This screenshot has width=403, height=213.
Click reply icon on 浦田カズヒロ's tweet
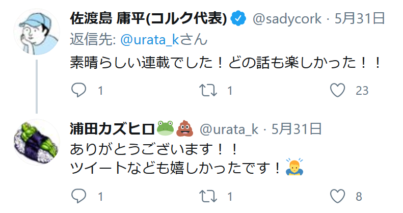78,196
